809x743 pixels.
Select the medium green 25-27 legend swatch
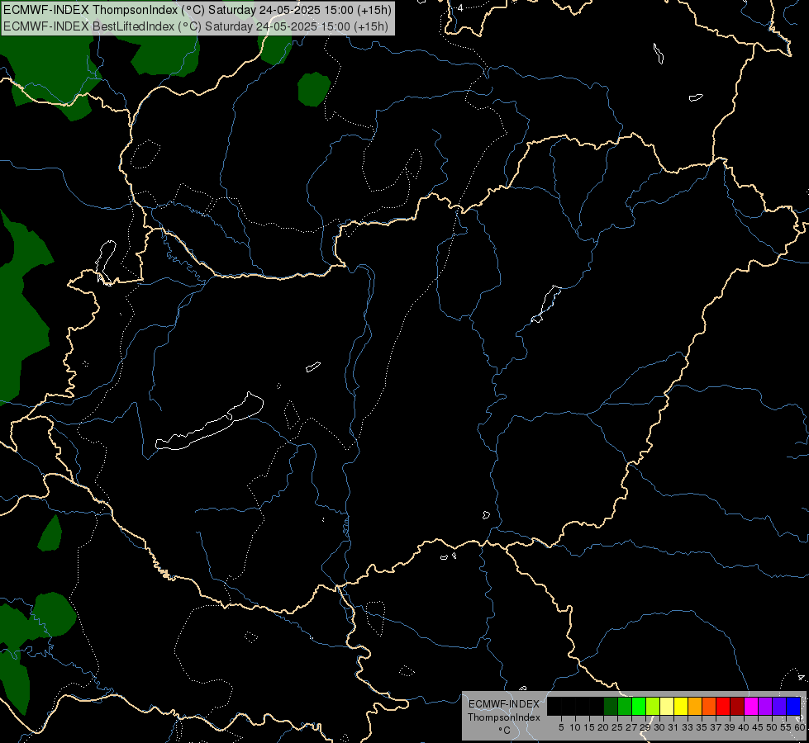point(625,707)
